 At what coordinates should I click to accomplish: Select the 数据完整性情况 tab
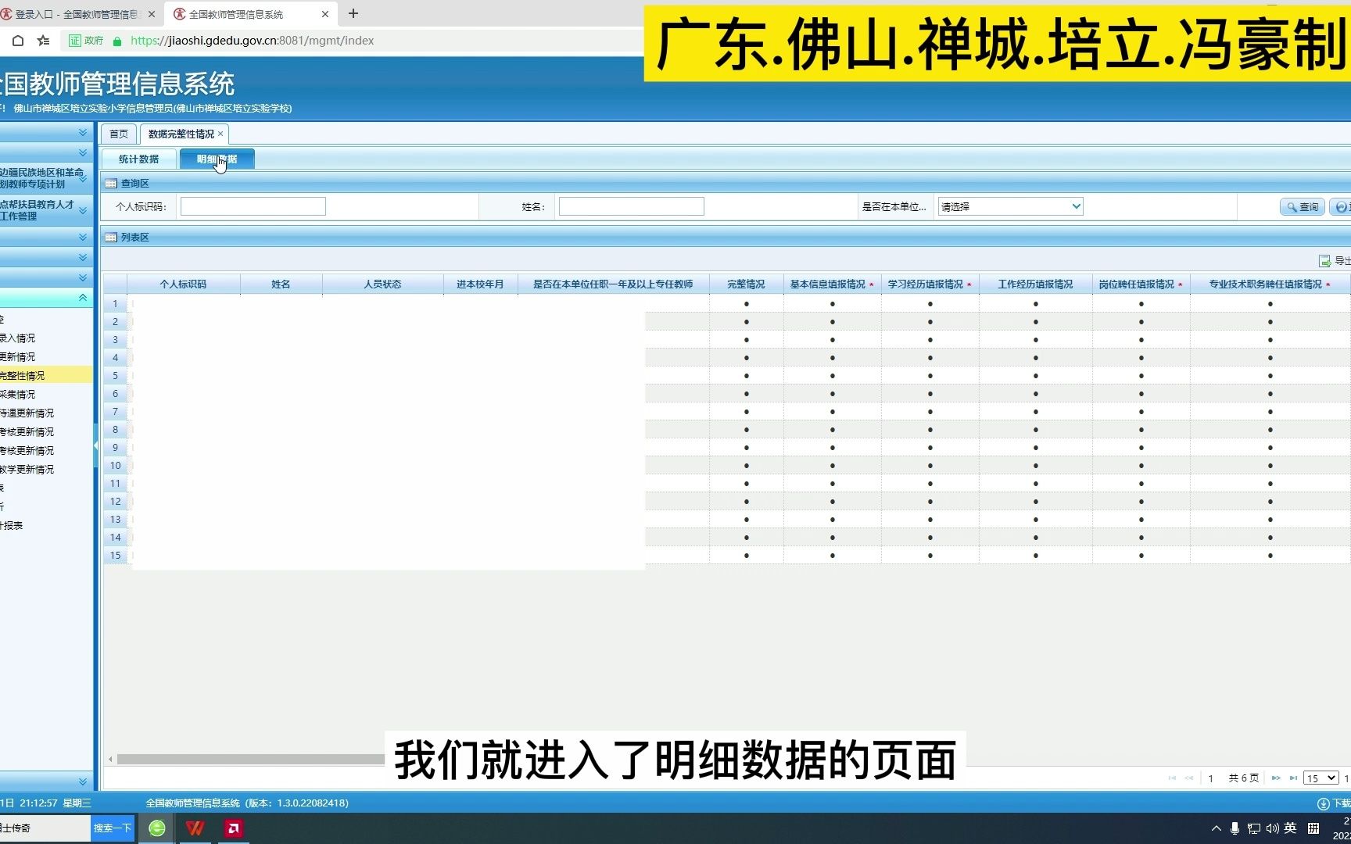(x=181, y=134)
